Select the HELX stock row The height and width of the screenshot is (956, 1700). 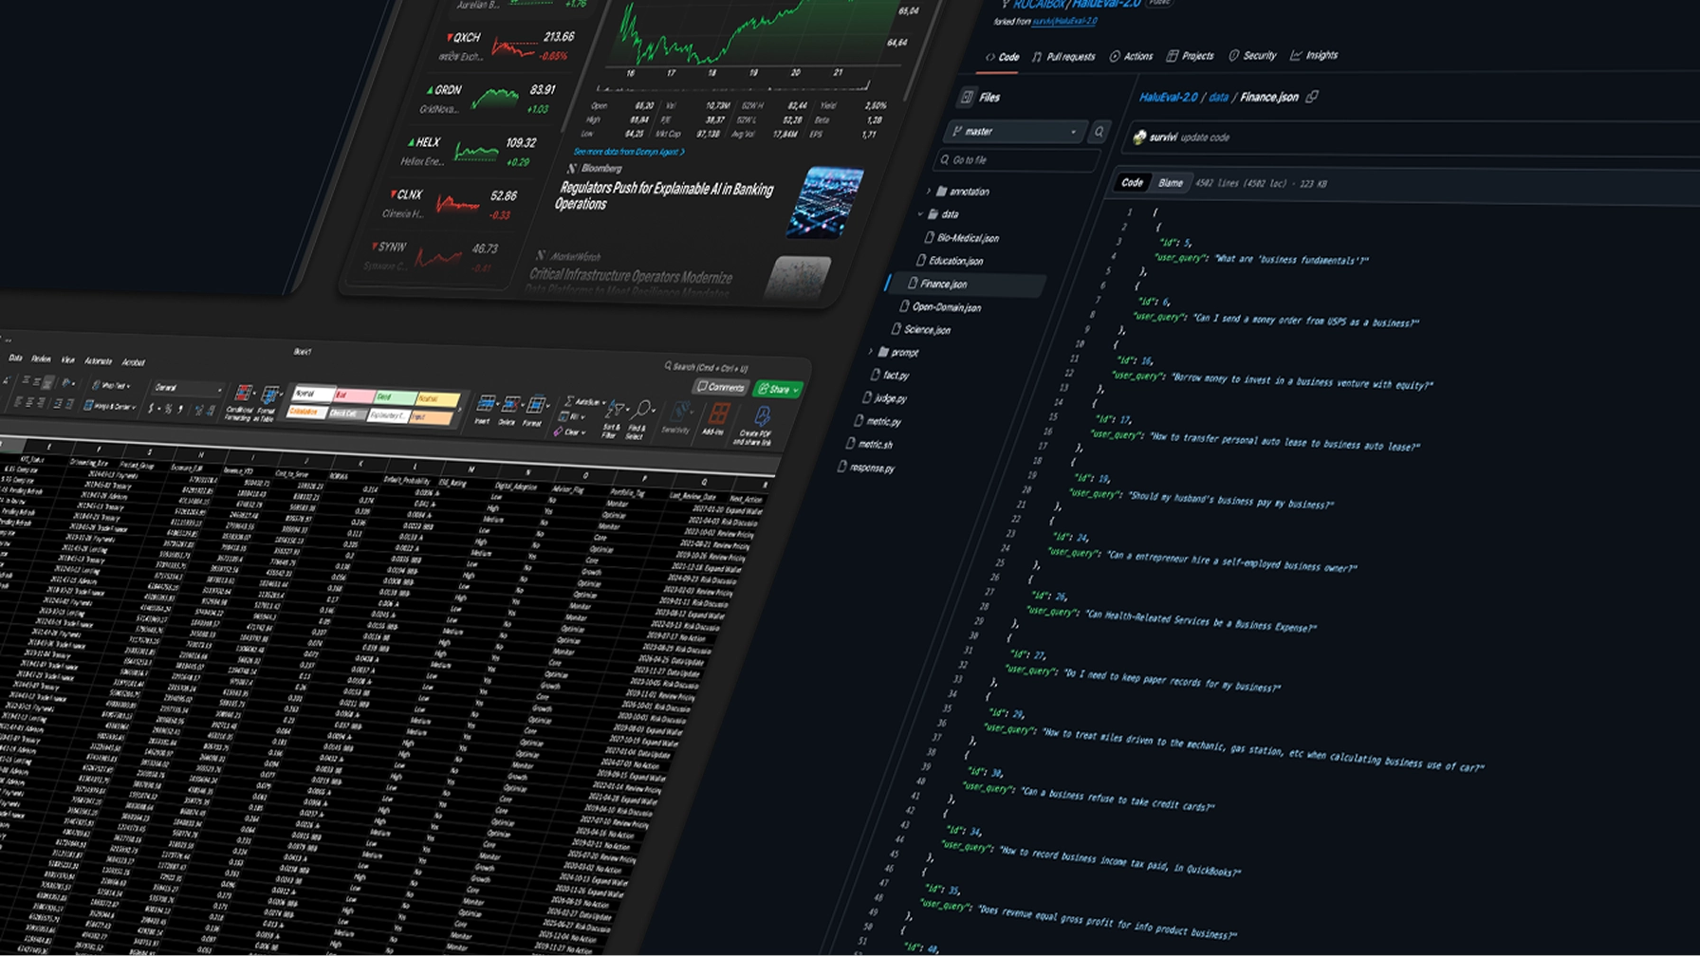click(x=470, y=151)
